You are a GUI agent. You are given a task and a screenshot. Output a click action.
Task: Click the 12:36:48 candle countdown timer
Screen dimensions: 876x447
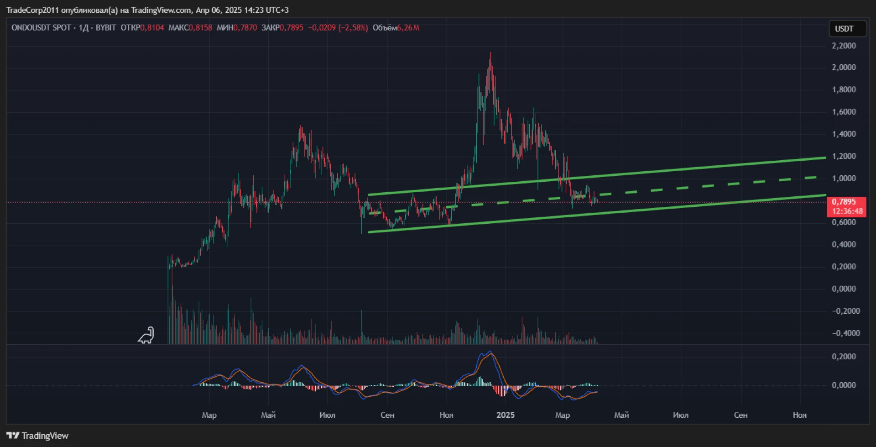click(x=847, y=211)
